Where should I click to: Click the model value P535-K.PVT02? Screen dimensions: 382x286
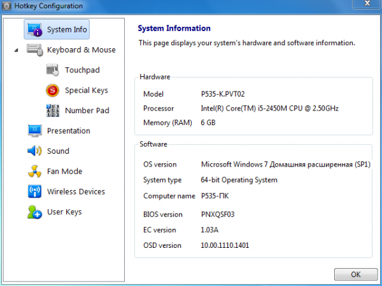[223, 94]
